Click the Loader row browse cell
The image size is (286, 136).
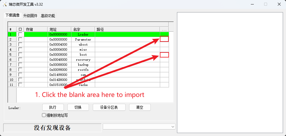pyautogui.click(x=164, y=34)
